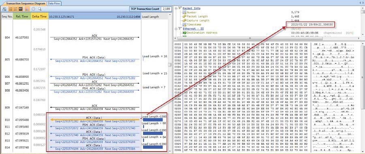Viewport: 365px width, 154px height.
Task: Click the Ethernet - II node icon
Action: [180, 29]
